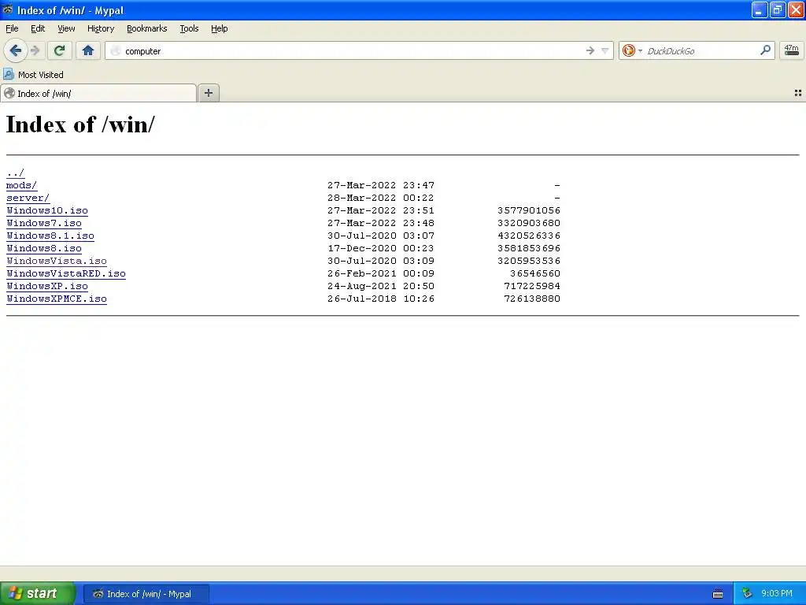
Task: Click the Back navigation arrow
Action: click(x=16, y=50)
